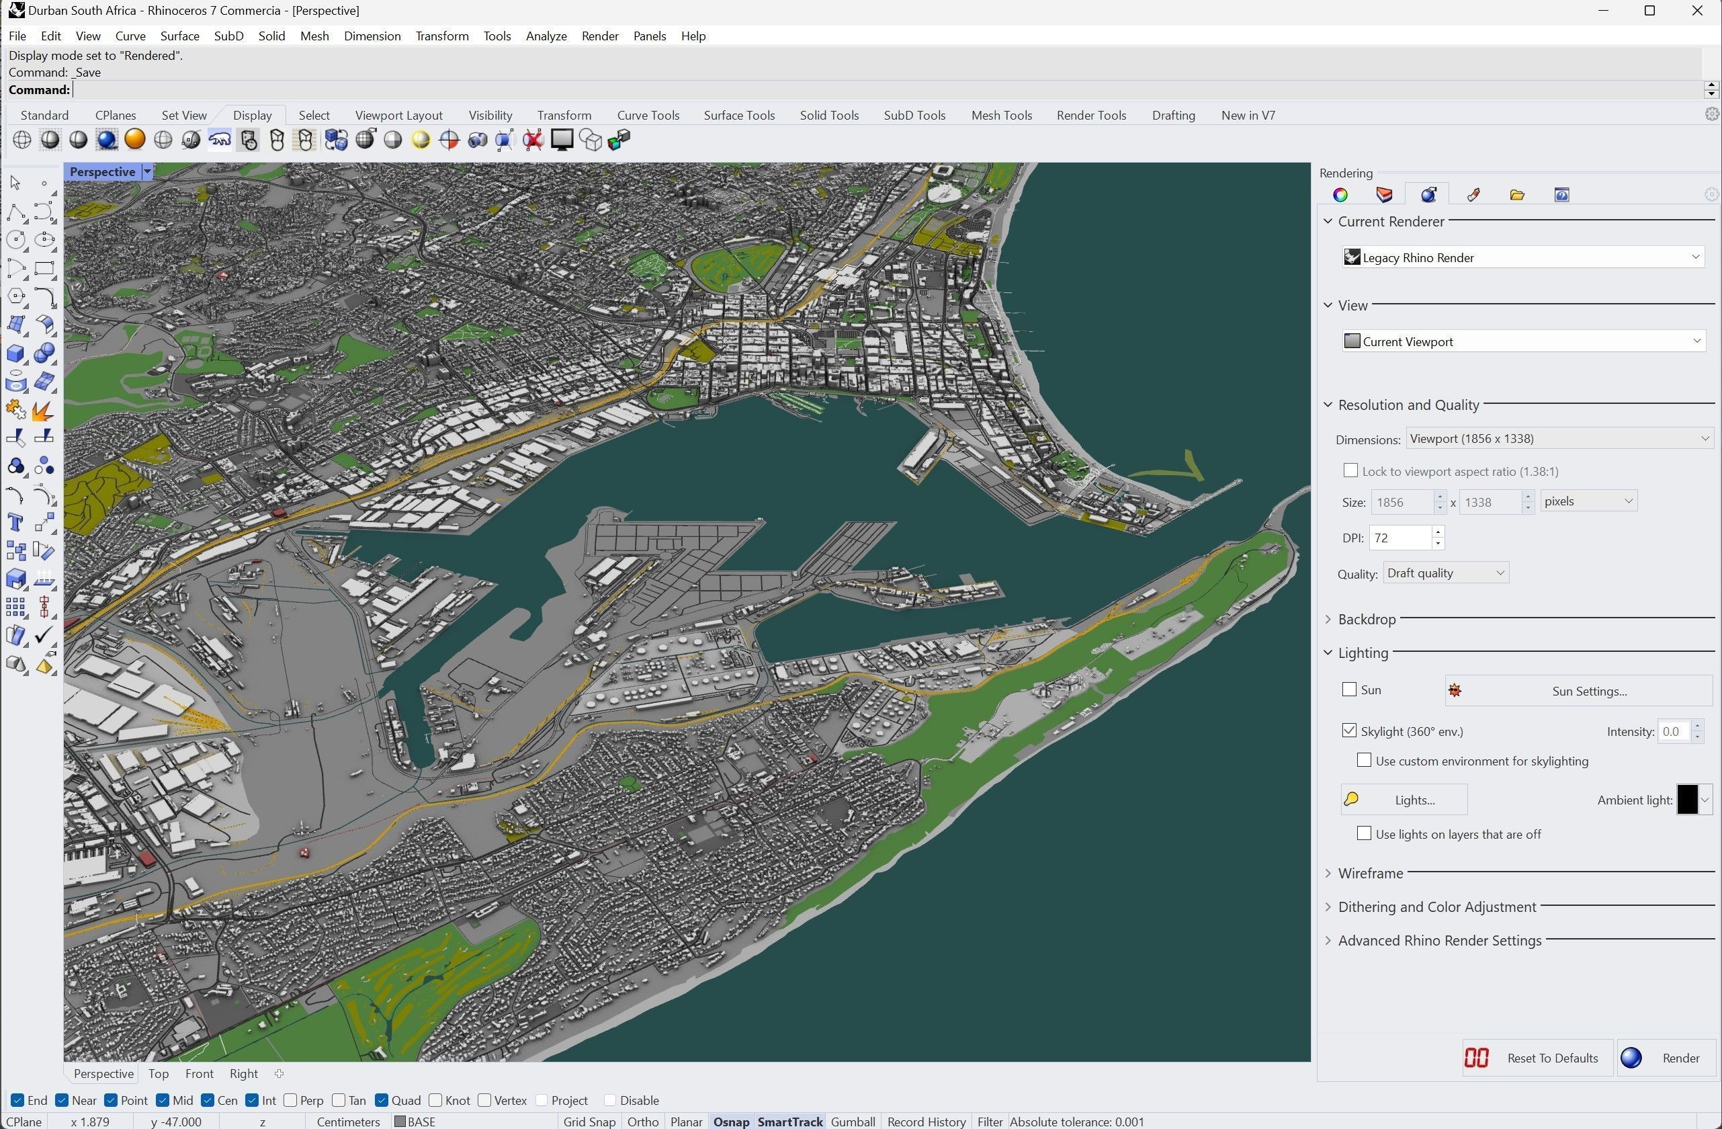
Task: Open the Layers panel icon in Rendering tabs
Action: (x=1384, y=195)
